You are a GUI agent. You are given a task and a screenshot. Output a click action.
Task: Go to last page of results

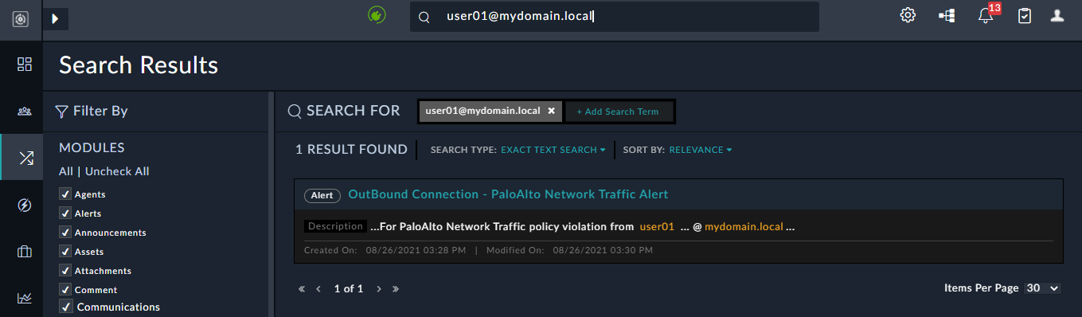[396, 289]
